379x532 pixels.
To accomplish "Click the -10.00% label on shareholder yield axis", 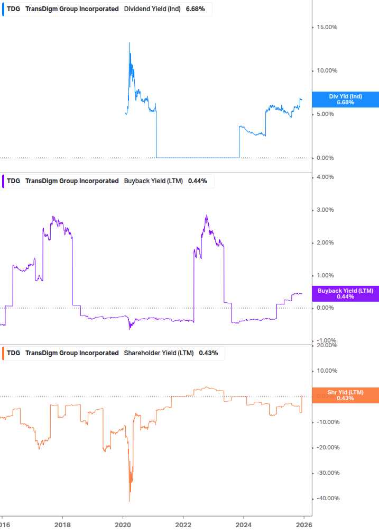I will pyautogui.click(x=328, y=422).
